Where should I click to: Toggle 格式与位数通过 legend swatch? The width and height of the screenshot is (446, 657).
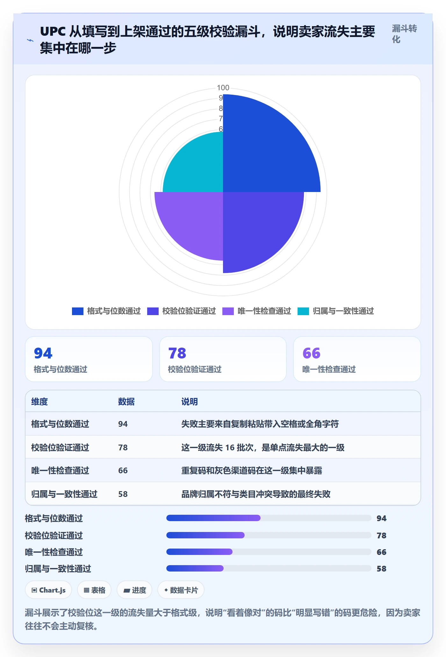pyautogui.click(x=77, y=311)
